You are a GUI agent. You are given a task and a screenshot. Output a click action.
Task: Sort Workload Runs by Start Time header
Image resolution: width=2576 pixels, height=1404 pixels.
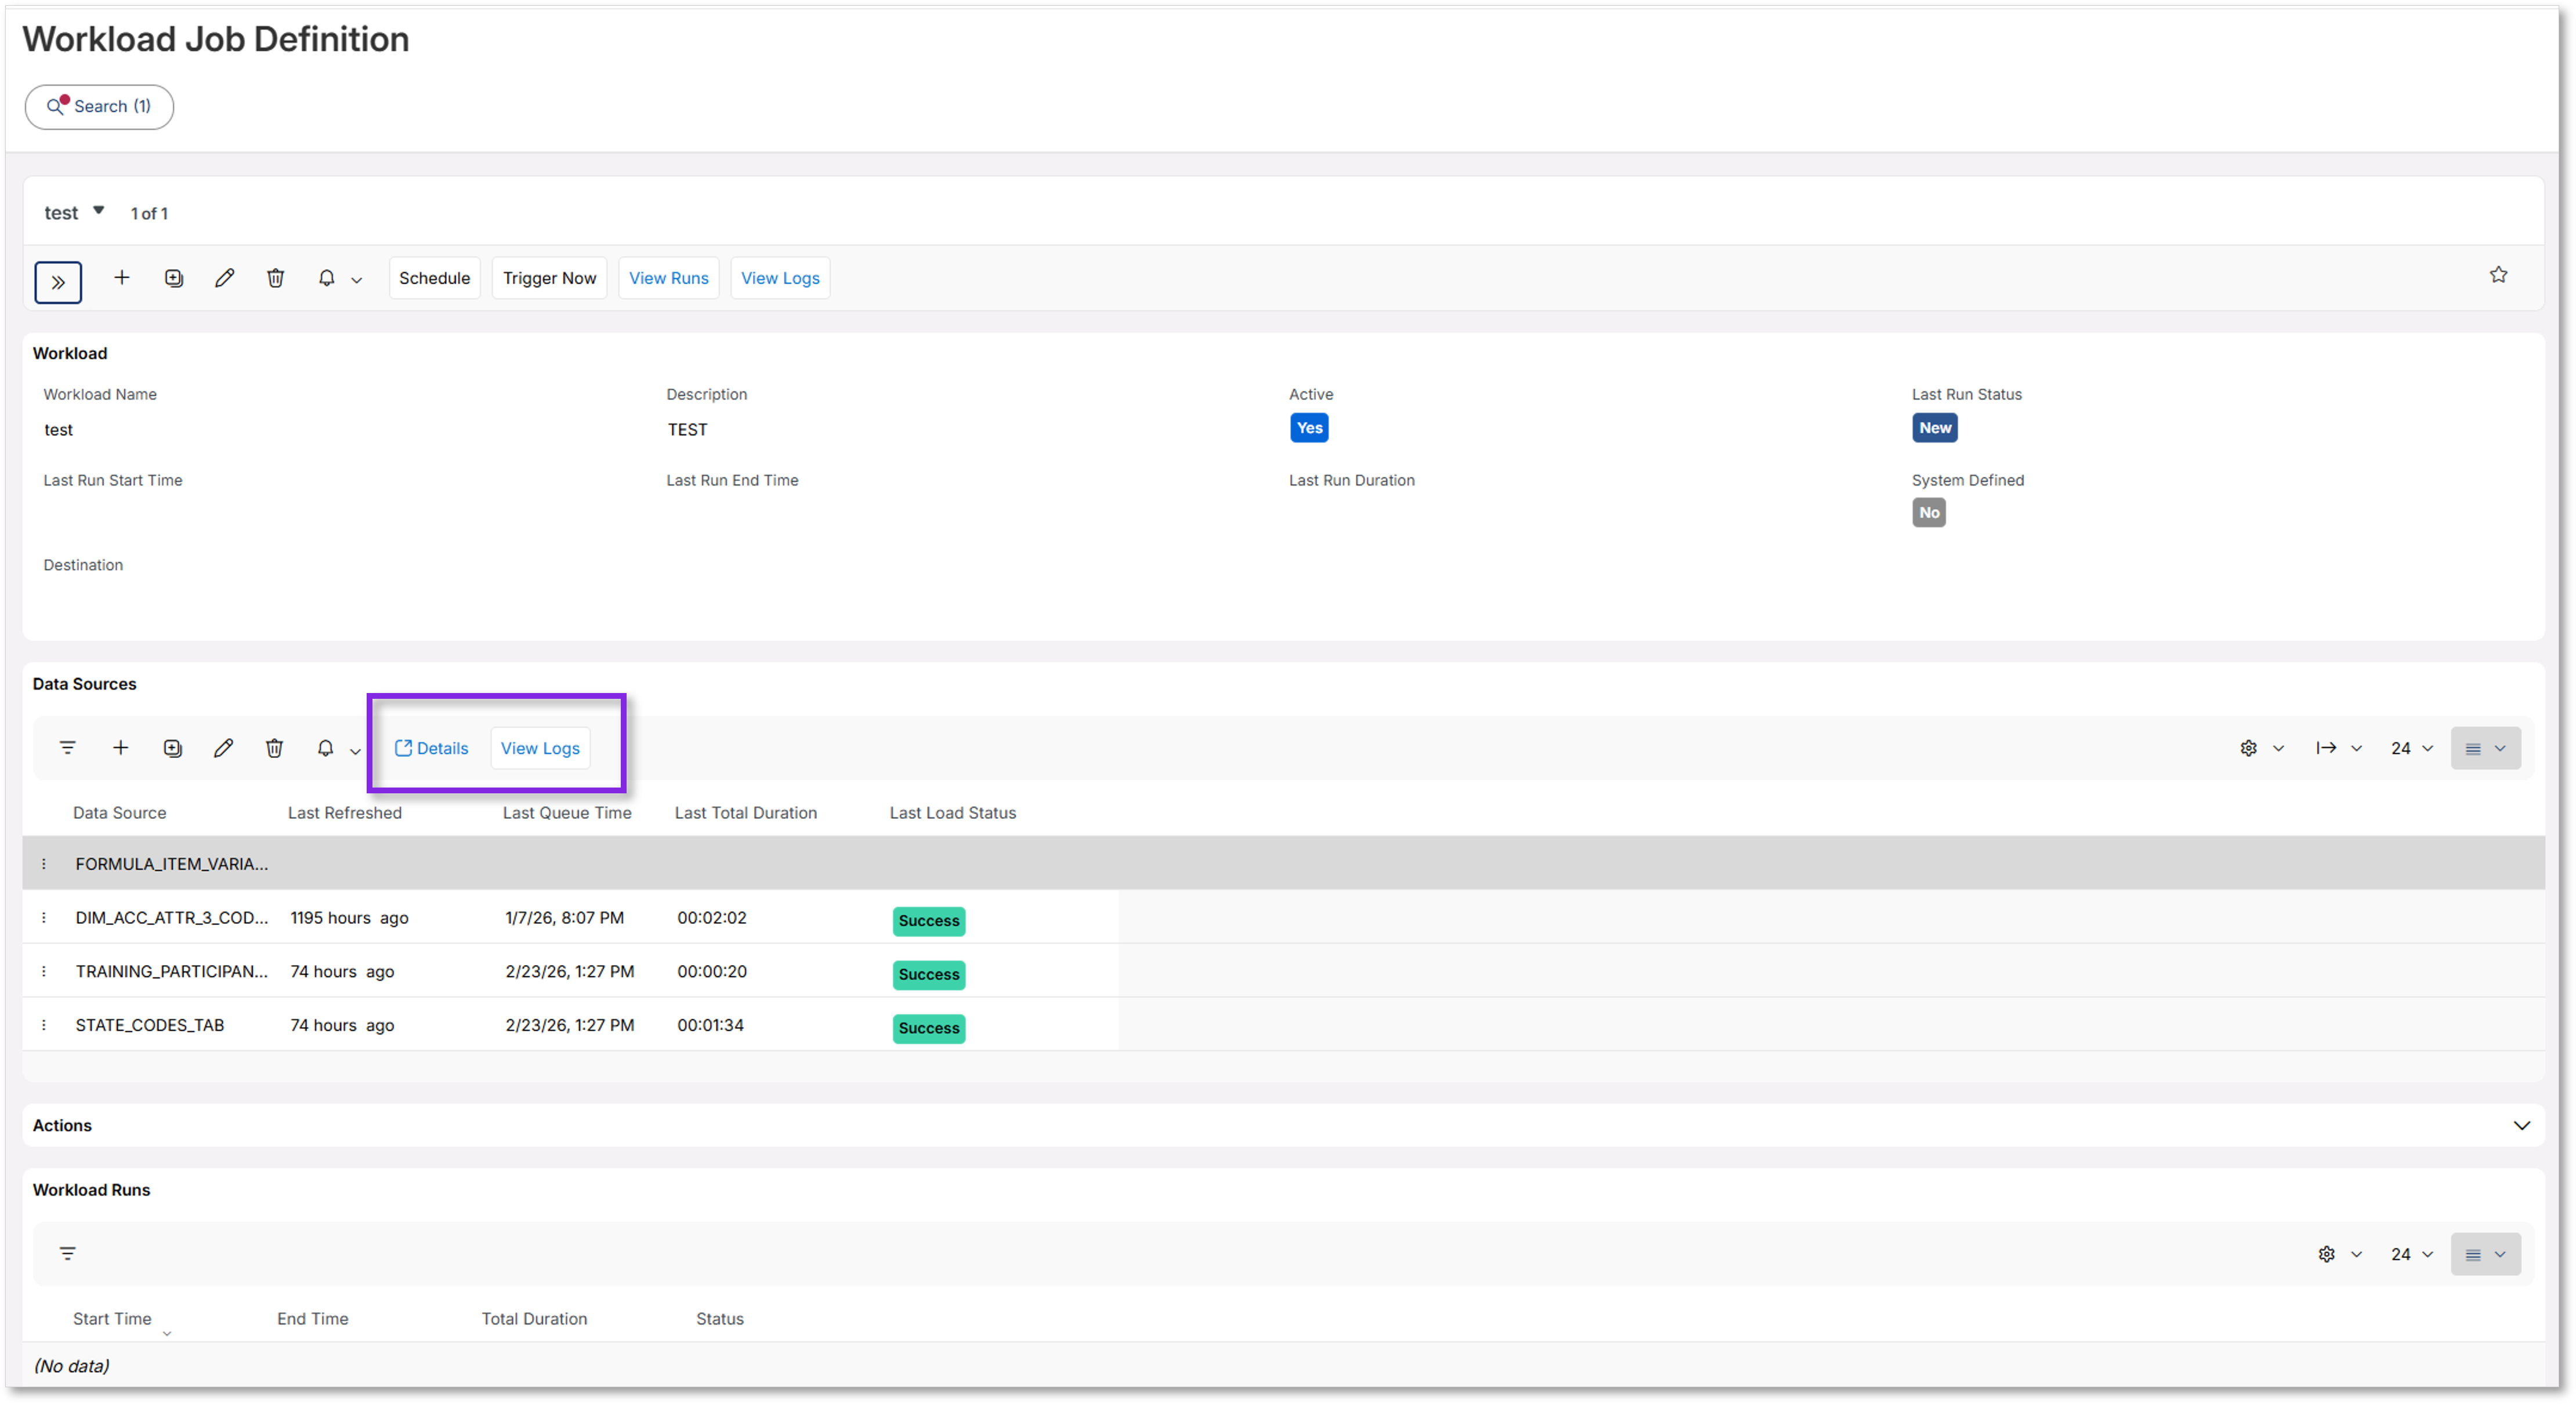112,1318
